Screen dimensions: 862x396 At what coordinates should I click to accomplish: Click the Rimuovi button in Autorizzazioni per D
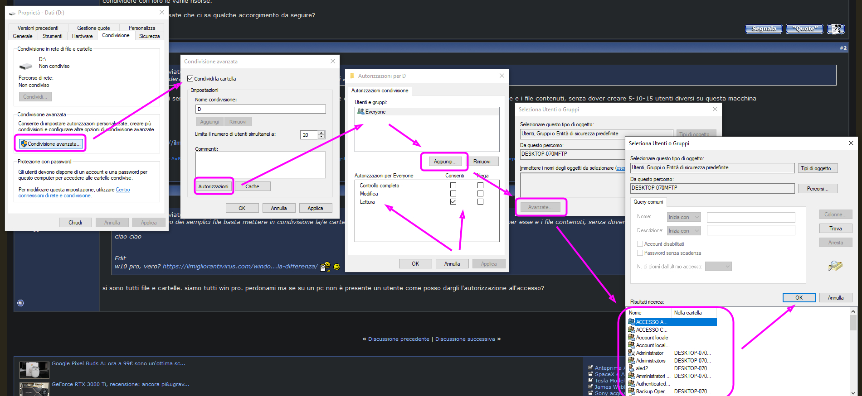click(x=482, y=162)
